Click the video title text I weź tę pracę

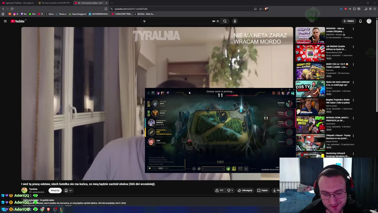[88, 184]
